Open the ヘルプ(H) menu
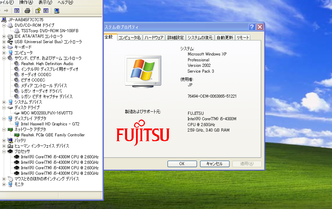This screenshot has width=332, height=209. [x=65, y=2]
